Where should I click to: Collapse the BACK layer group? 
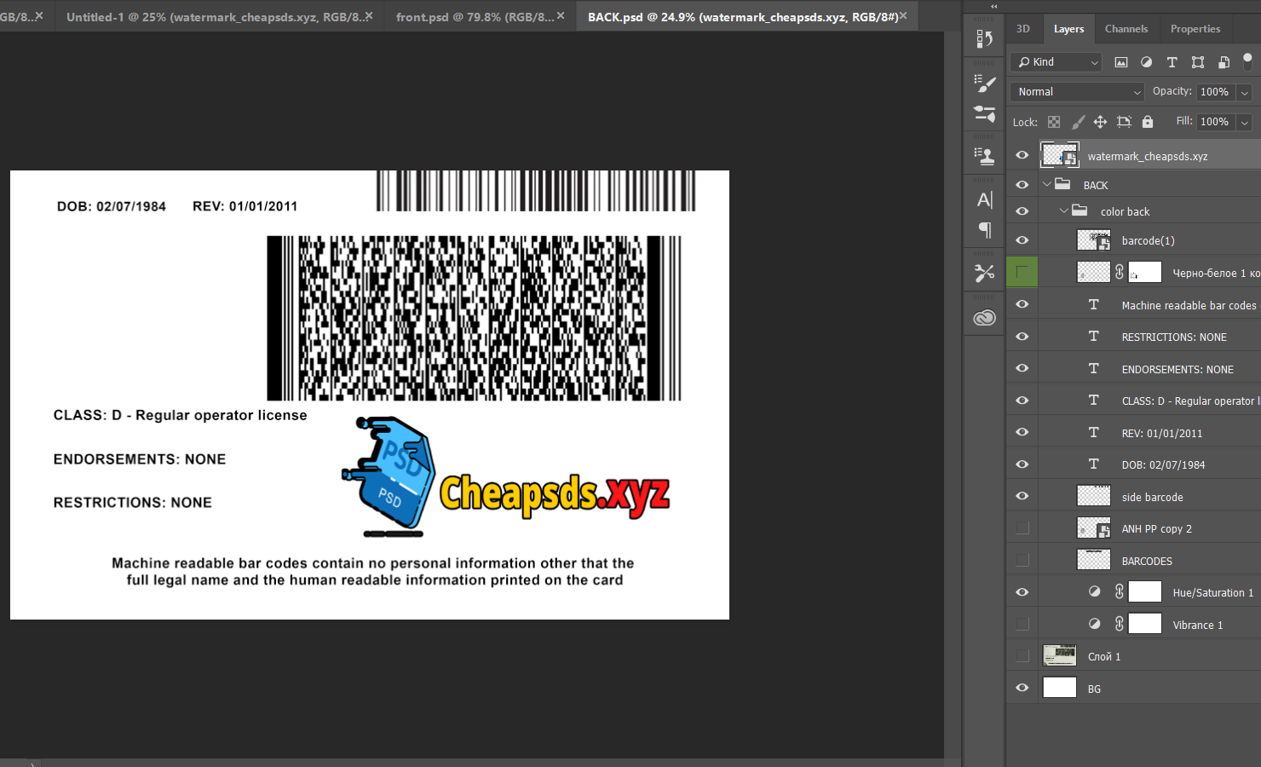pos(1047,185)
